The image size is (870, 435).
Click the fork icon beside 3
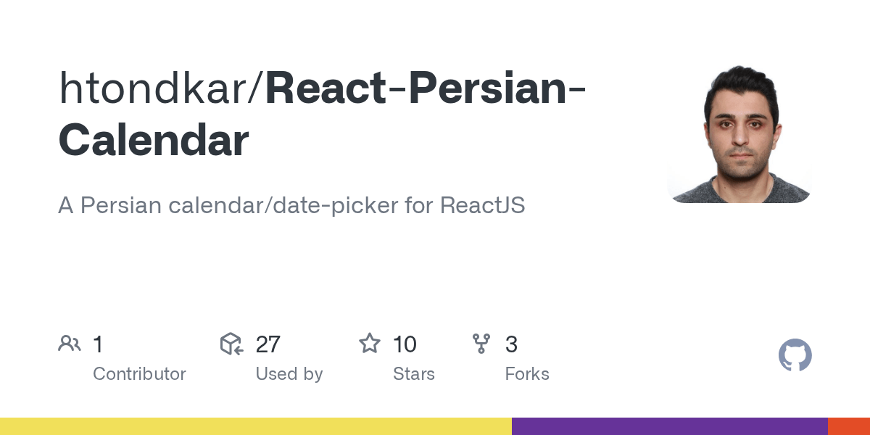pos(481,344)
